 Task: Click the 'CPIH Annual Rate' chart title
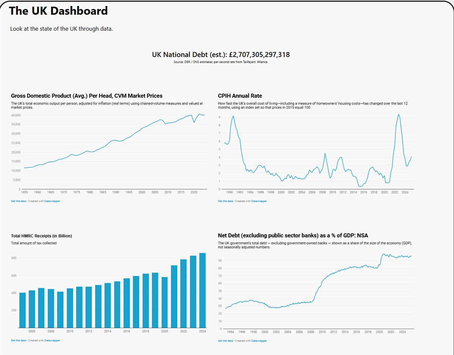pyautogui.click(x=240, y=96)
